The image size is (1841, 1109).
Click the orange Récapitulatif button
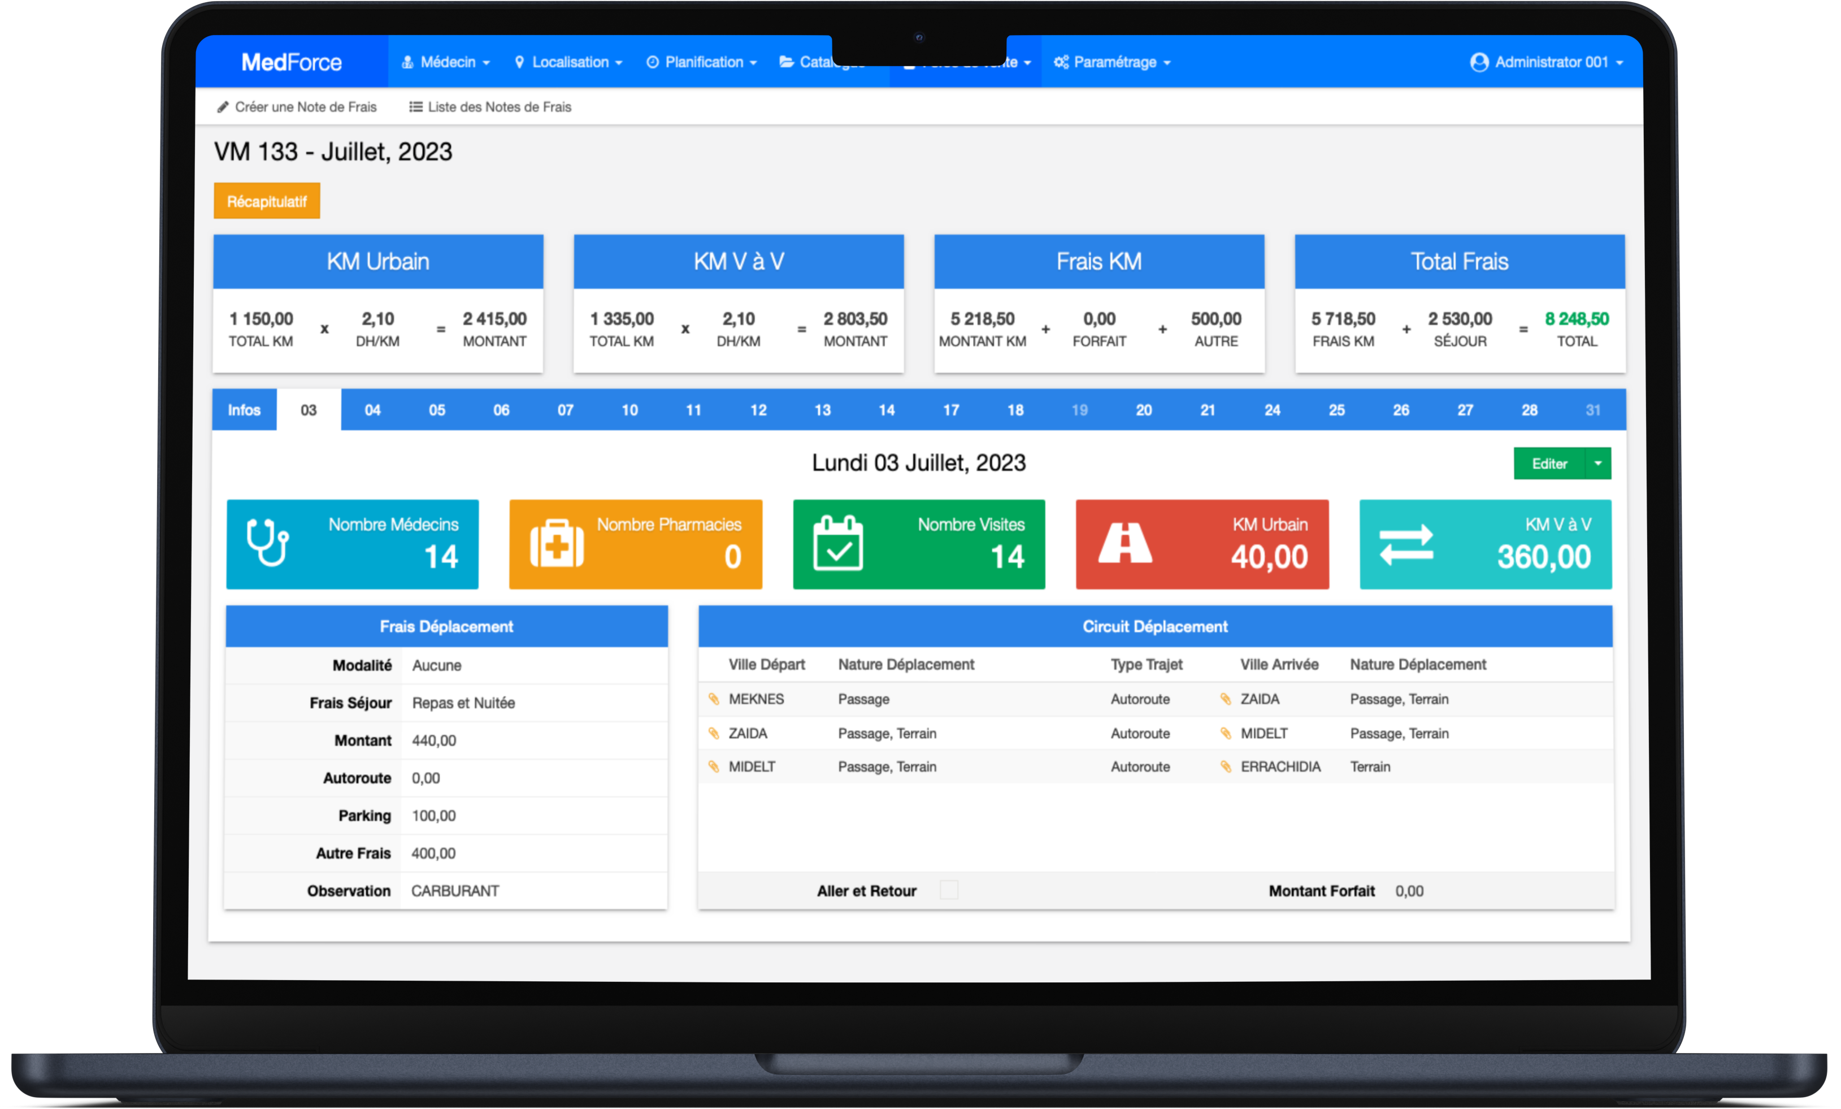point(267,201)
